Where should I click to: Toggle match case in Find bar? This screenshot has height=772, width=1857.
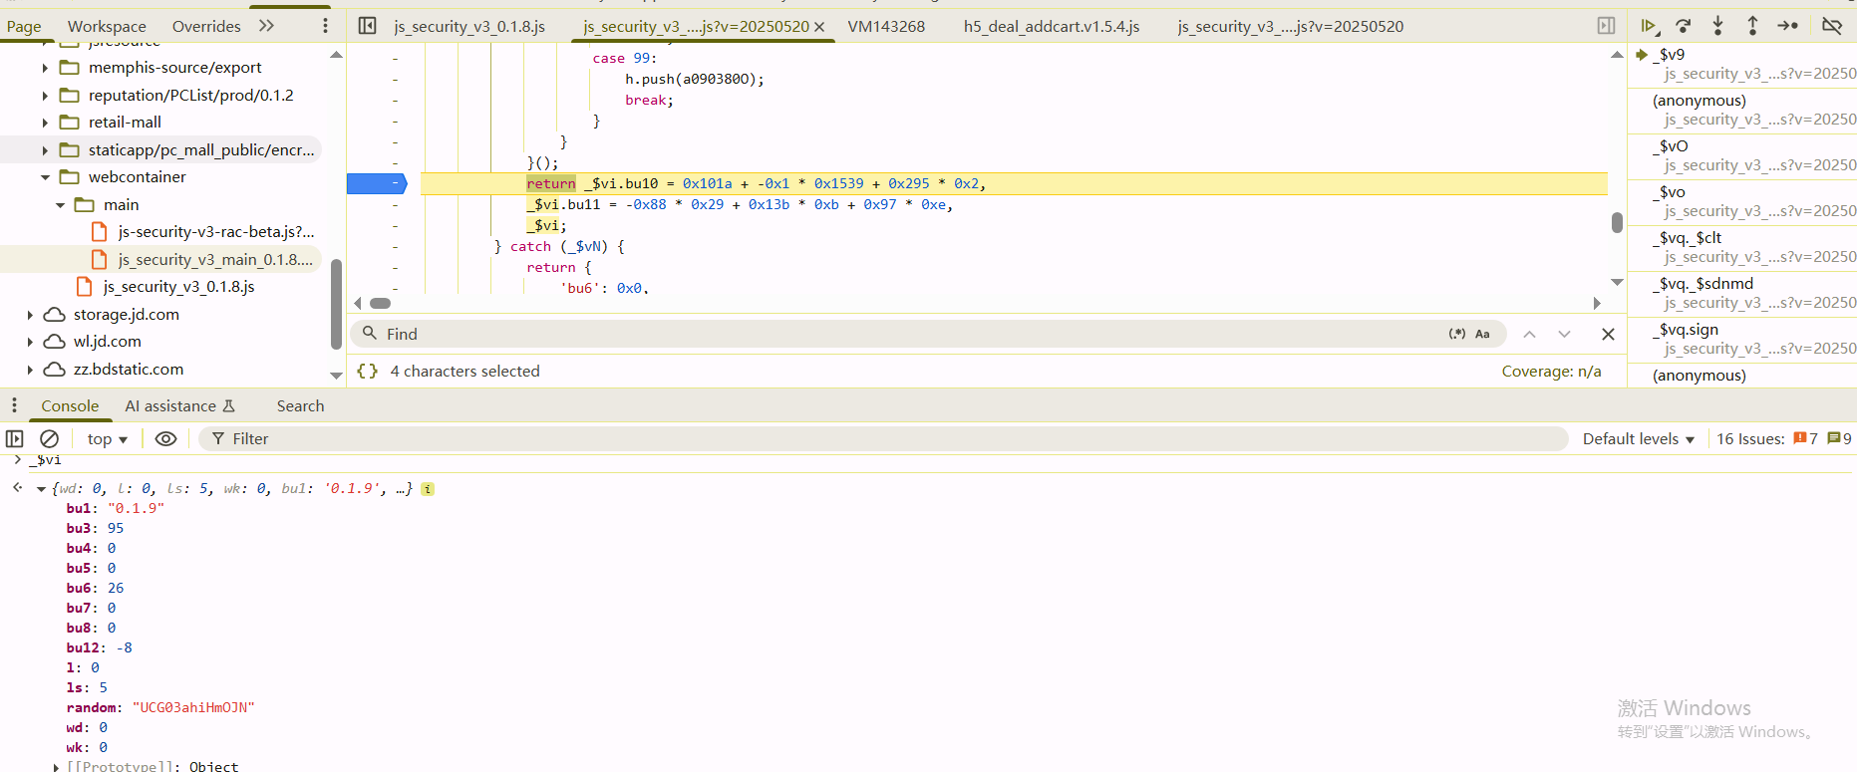pos(1482,334)
